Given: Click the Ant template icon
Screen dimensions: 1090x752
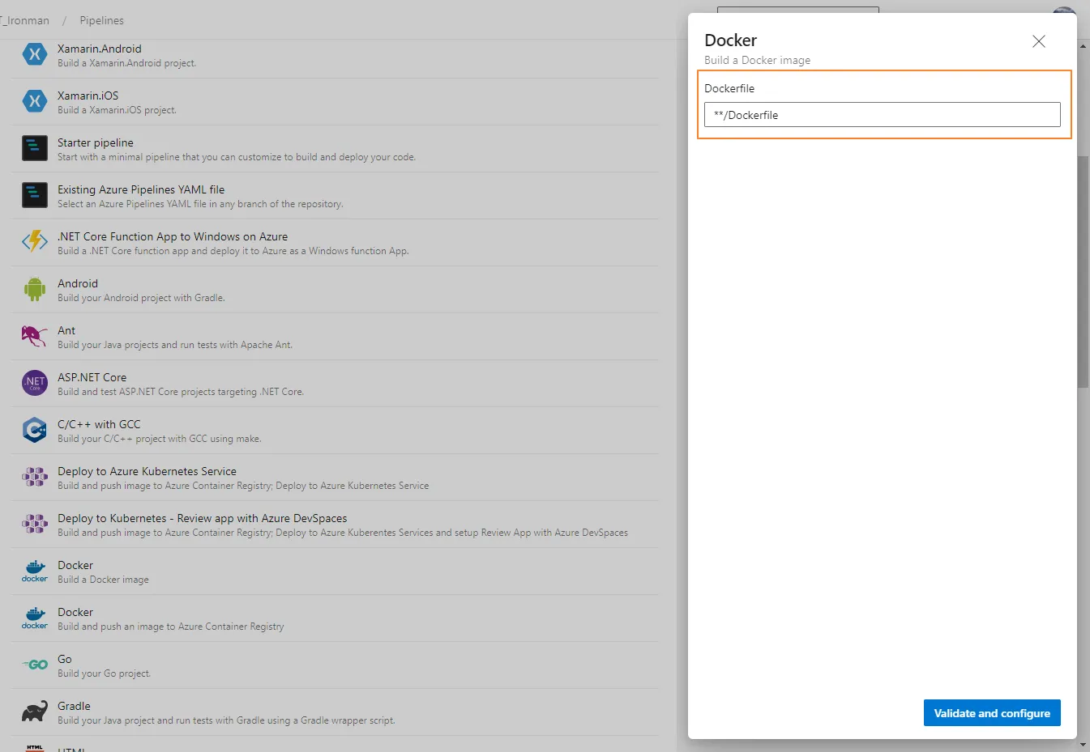Looking at the screenshot, I should pos(34,337).
